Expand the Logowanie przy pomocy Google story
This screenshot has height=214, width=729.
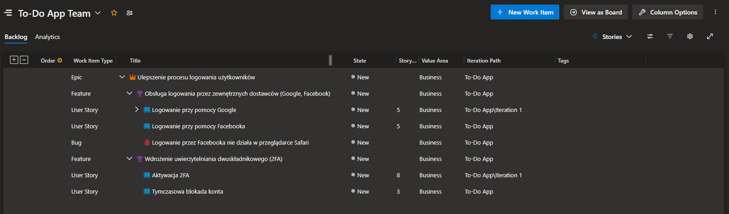coord(137,110)
